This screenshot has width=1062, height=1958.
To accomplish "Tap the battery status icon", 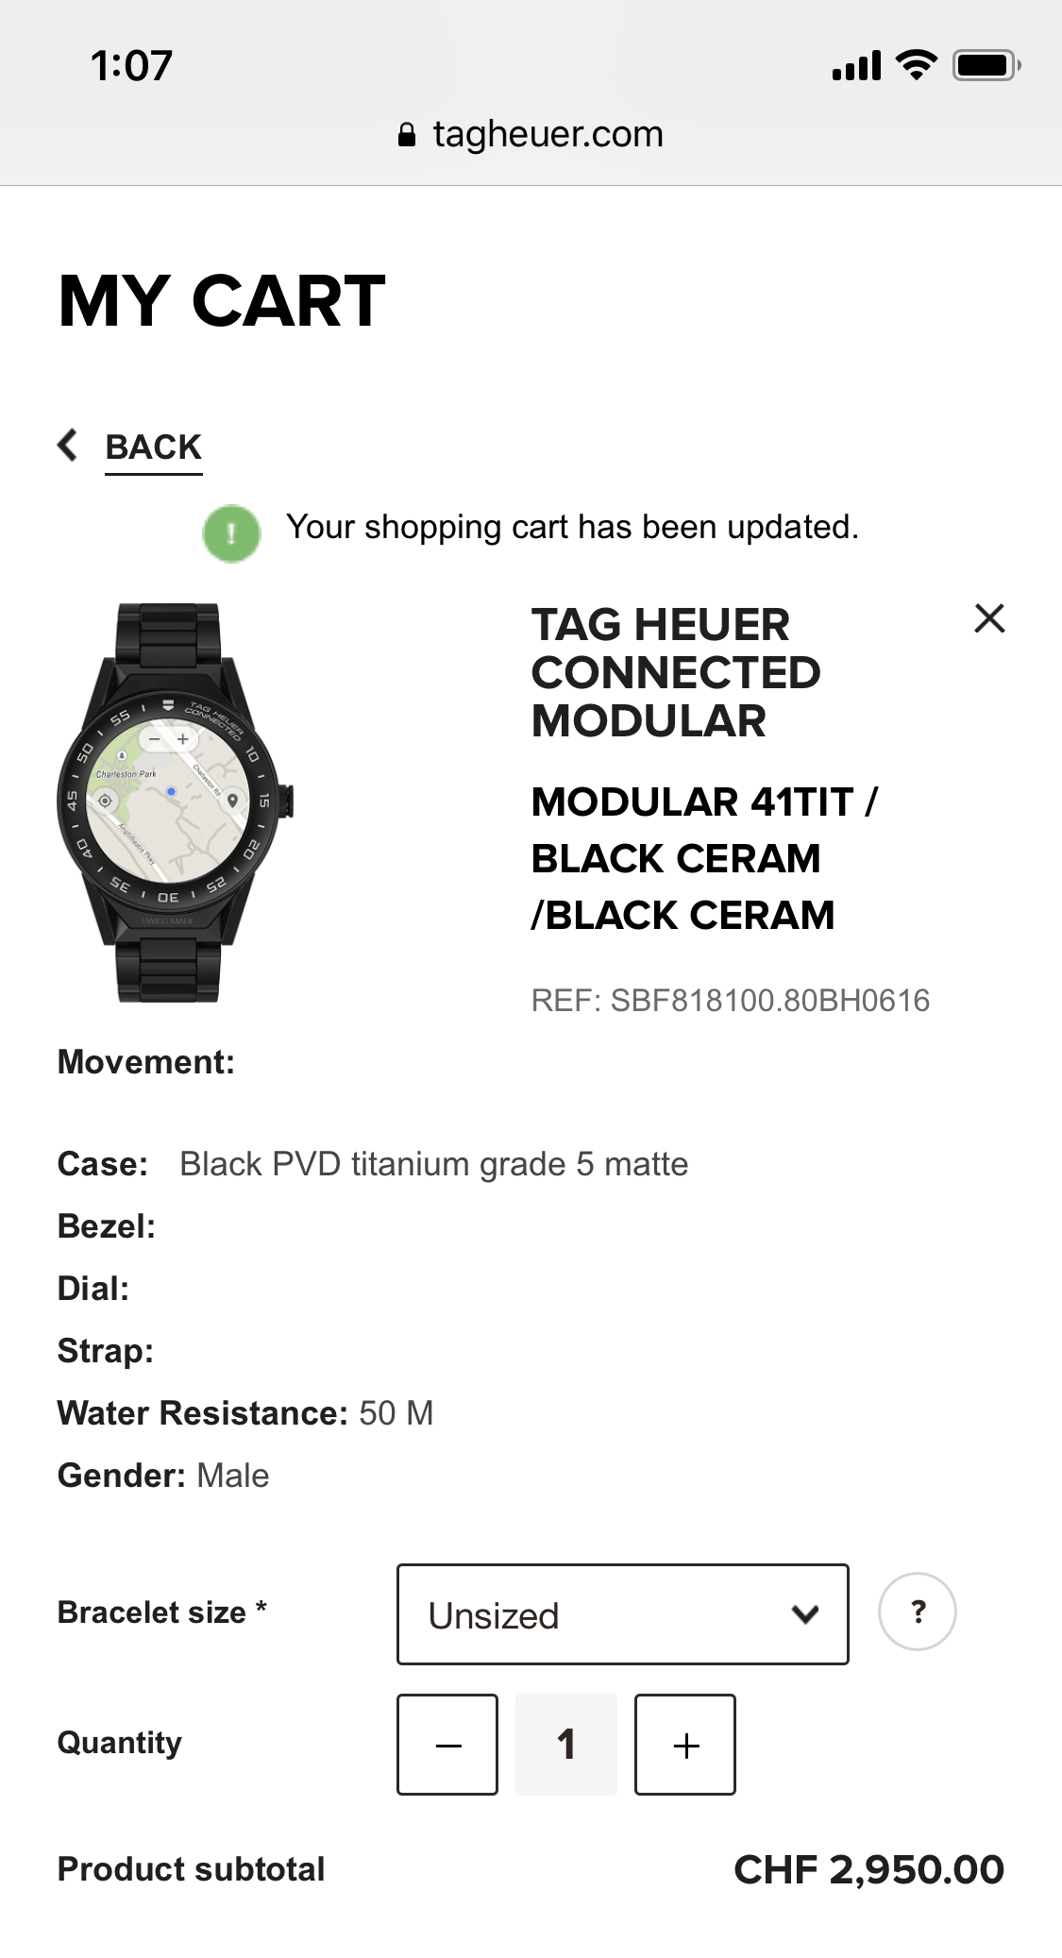I will [986, 65].
